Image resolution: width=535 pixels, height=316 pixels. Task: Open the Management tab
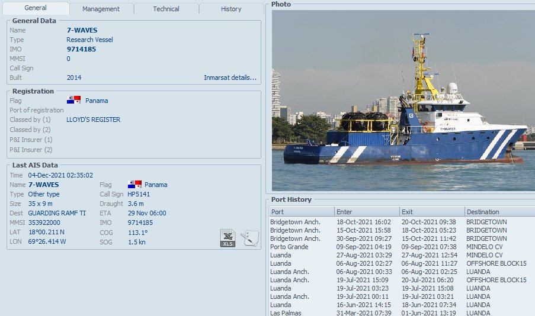click(x=101, y=9)
